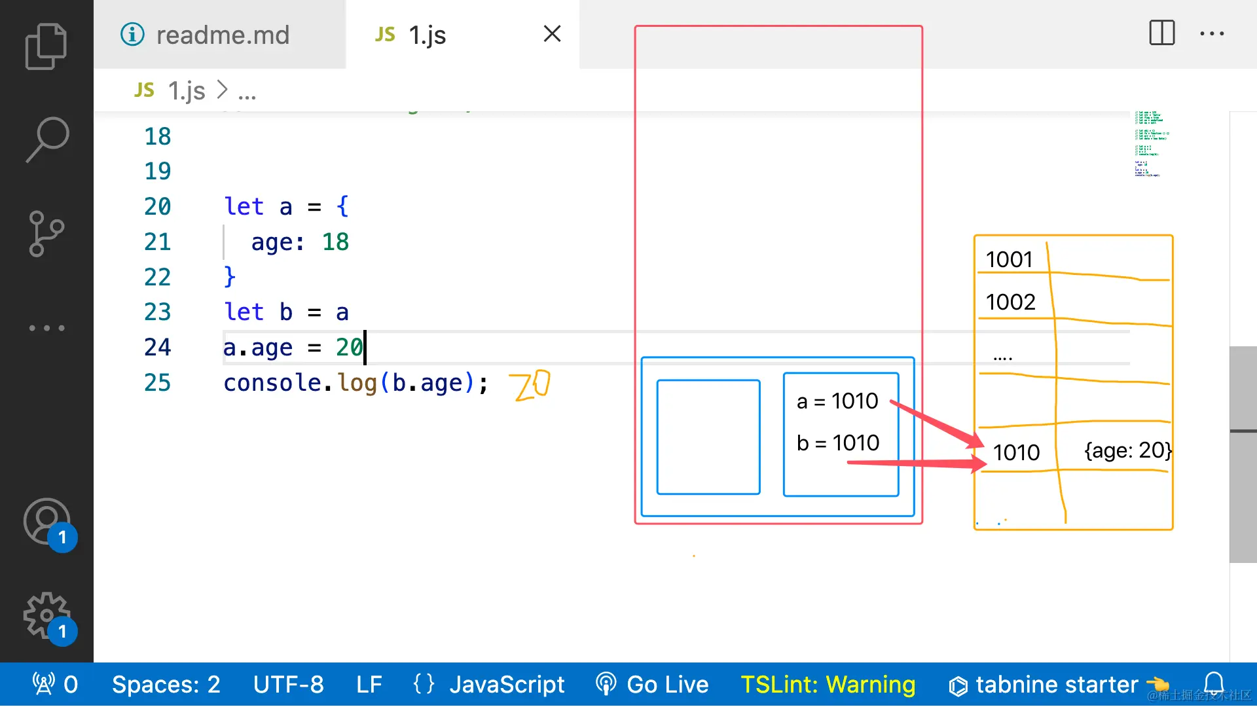Open the Explorer files icon in activity bar
Image resolution: width=1257 pixels, height=707 pixels.
pyautogui.click(x=46, y=46)
